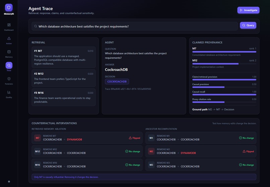Screen dimensions: 270x187
Task: Go to the Memory database icon
Action: (x=9, y=52)
